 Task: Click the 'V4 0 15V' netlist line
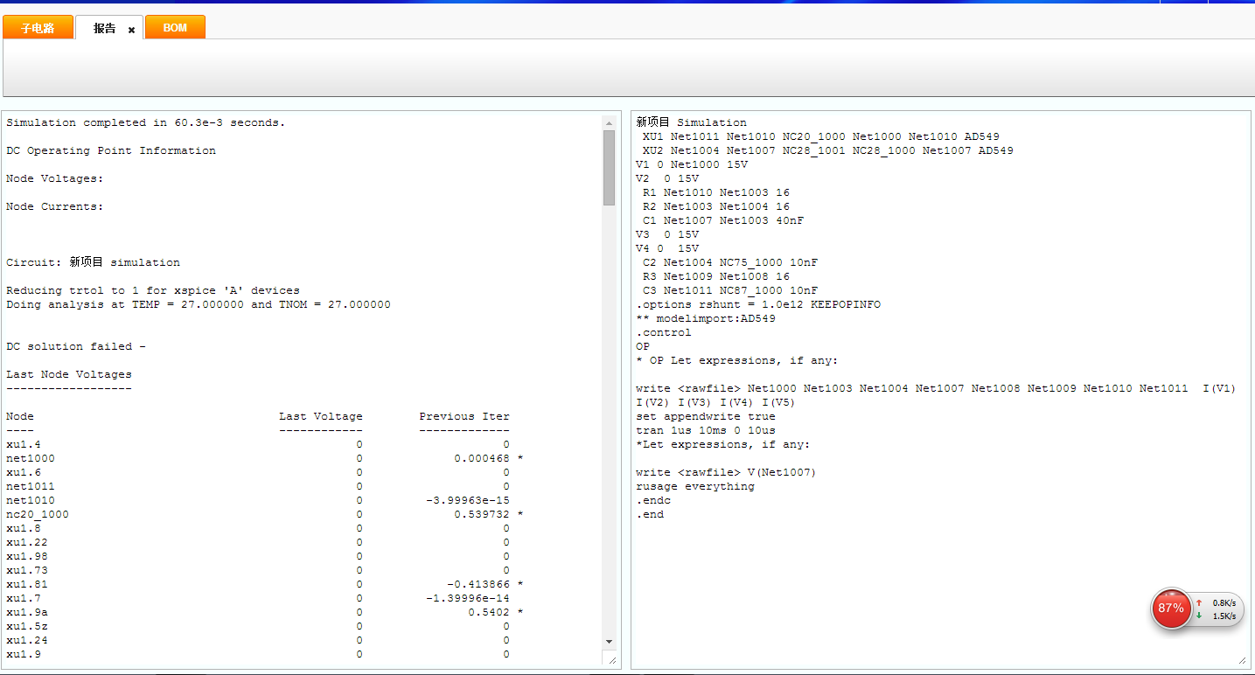click(667, 248)
